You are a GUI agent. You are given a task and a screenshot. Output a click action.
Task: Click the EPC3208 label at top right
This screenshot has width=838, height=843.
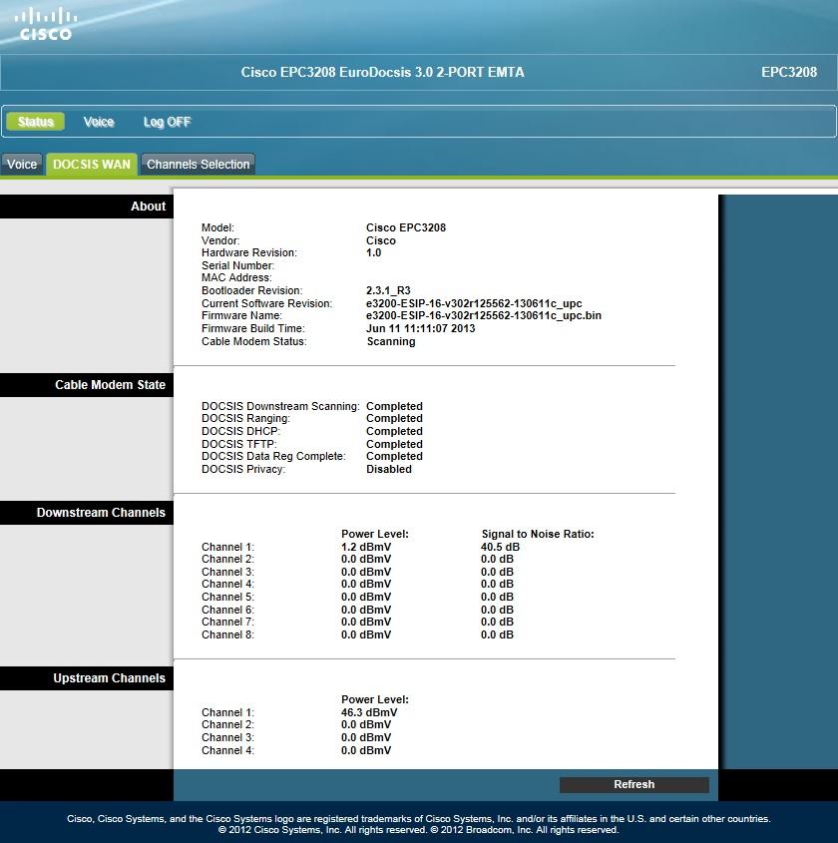coord(788,72)
